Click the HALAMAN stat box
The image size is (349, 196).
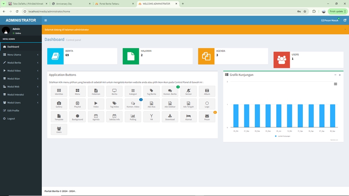(157, 56)
